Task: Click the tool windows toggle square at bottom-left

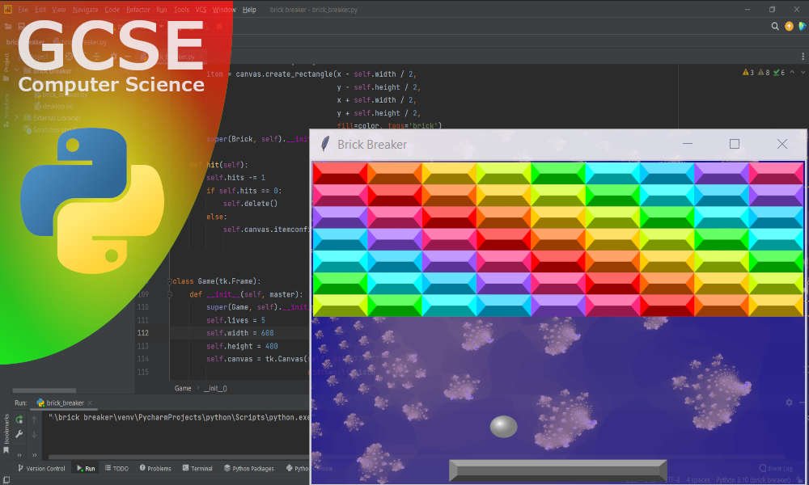Action: pyautogui.click(x=6, y=480)
